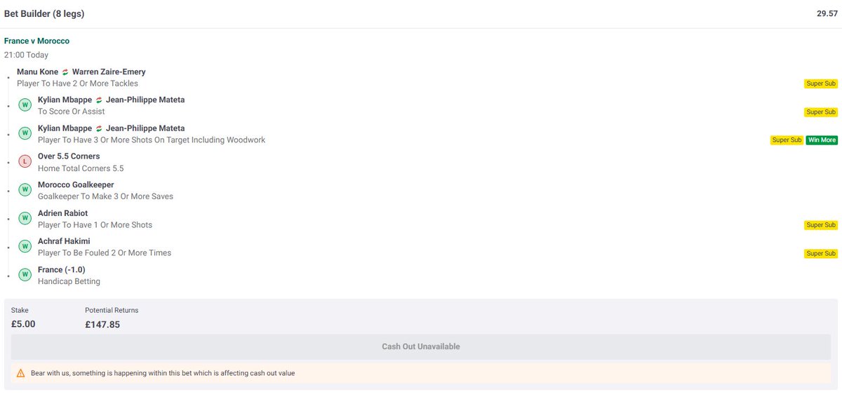Click the Home Total Corners 5.5 text

(x=81, y=168)
